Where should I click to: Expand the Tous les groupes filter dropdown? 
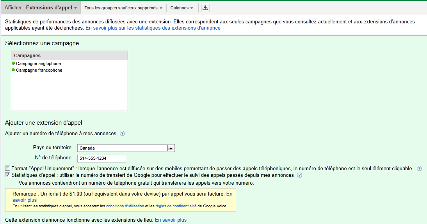(123, 8)
